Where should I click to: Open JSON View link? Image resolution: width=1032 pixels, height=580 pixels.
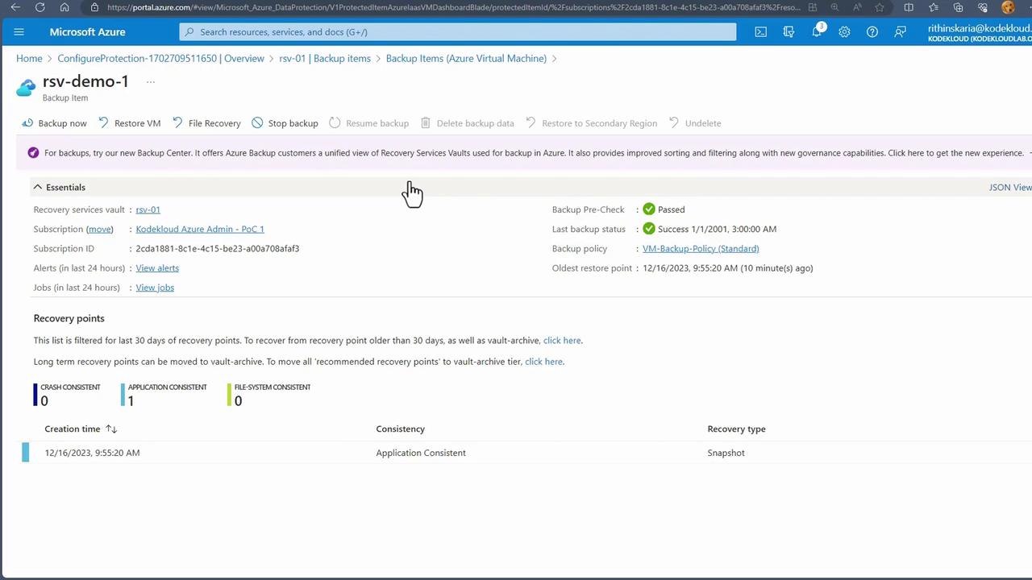[x=1010, y=187]
